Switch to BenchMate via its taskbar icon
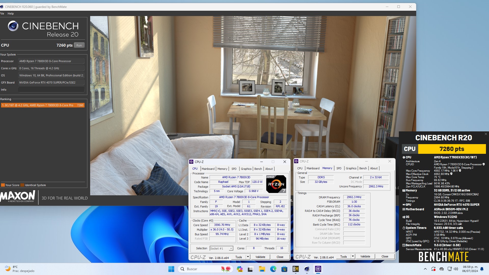This screenshot has height=275, width=489. coord(296,269)
